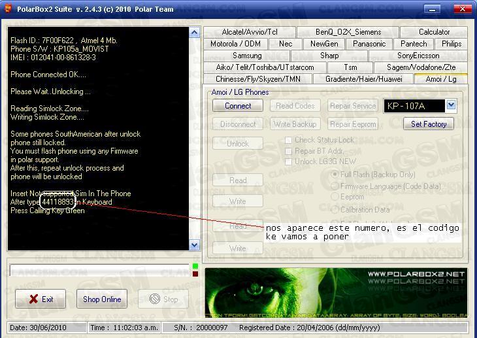Click the 'Phone Connected OK....' log line
This screenshot has width=477, height=338.
pyautogui.click(x=48, y=75)
